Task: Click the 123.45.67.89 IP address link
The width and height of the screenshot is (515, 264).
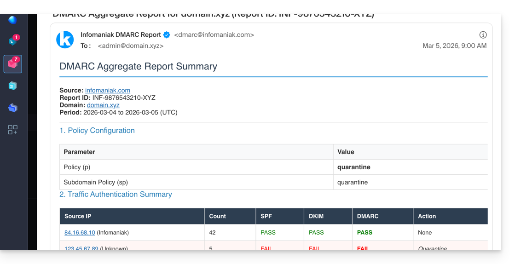Action: pyautogui.click(x=81, y=248)
